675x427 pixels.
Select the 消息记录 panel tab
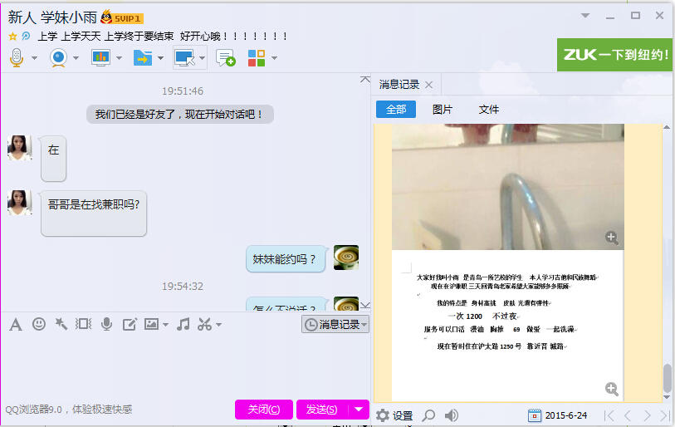tap(399, 85)
